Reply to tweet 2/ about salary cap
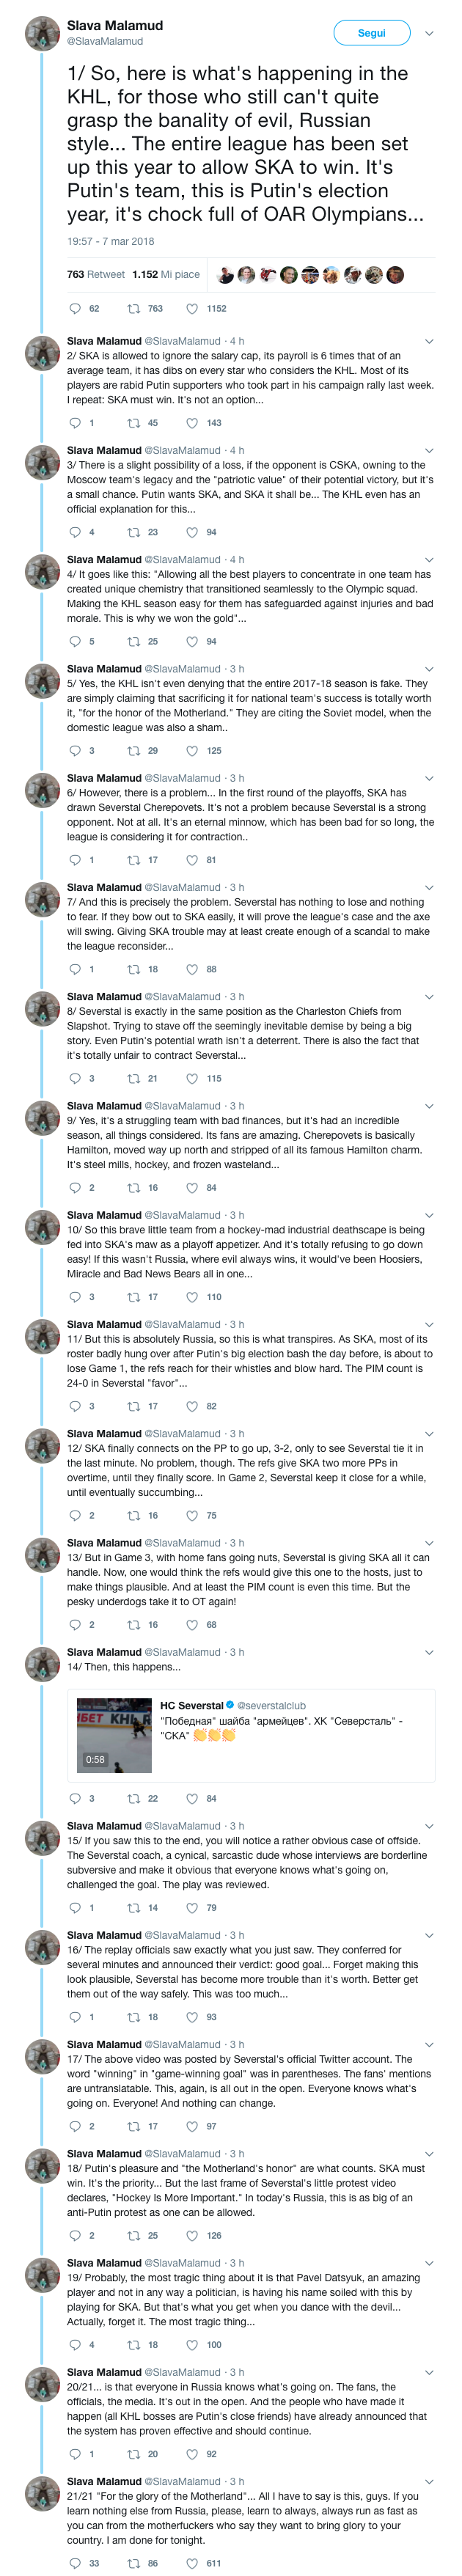This screenshot has height=2576, width=462. 75,423
